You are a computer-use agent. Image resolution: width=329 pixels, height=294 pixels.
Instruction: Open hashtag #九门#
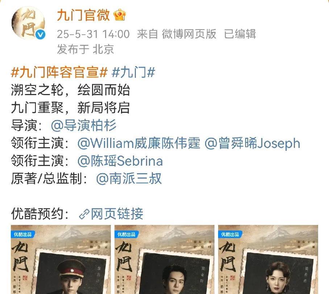click(133, 72)
